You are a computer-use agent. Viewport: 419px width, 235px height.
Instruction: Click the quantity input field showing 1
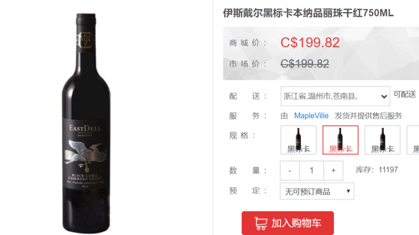tap(312, 170)
